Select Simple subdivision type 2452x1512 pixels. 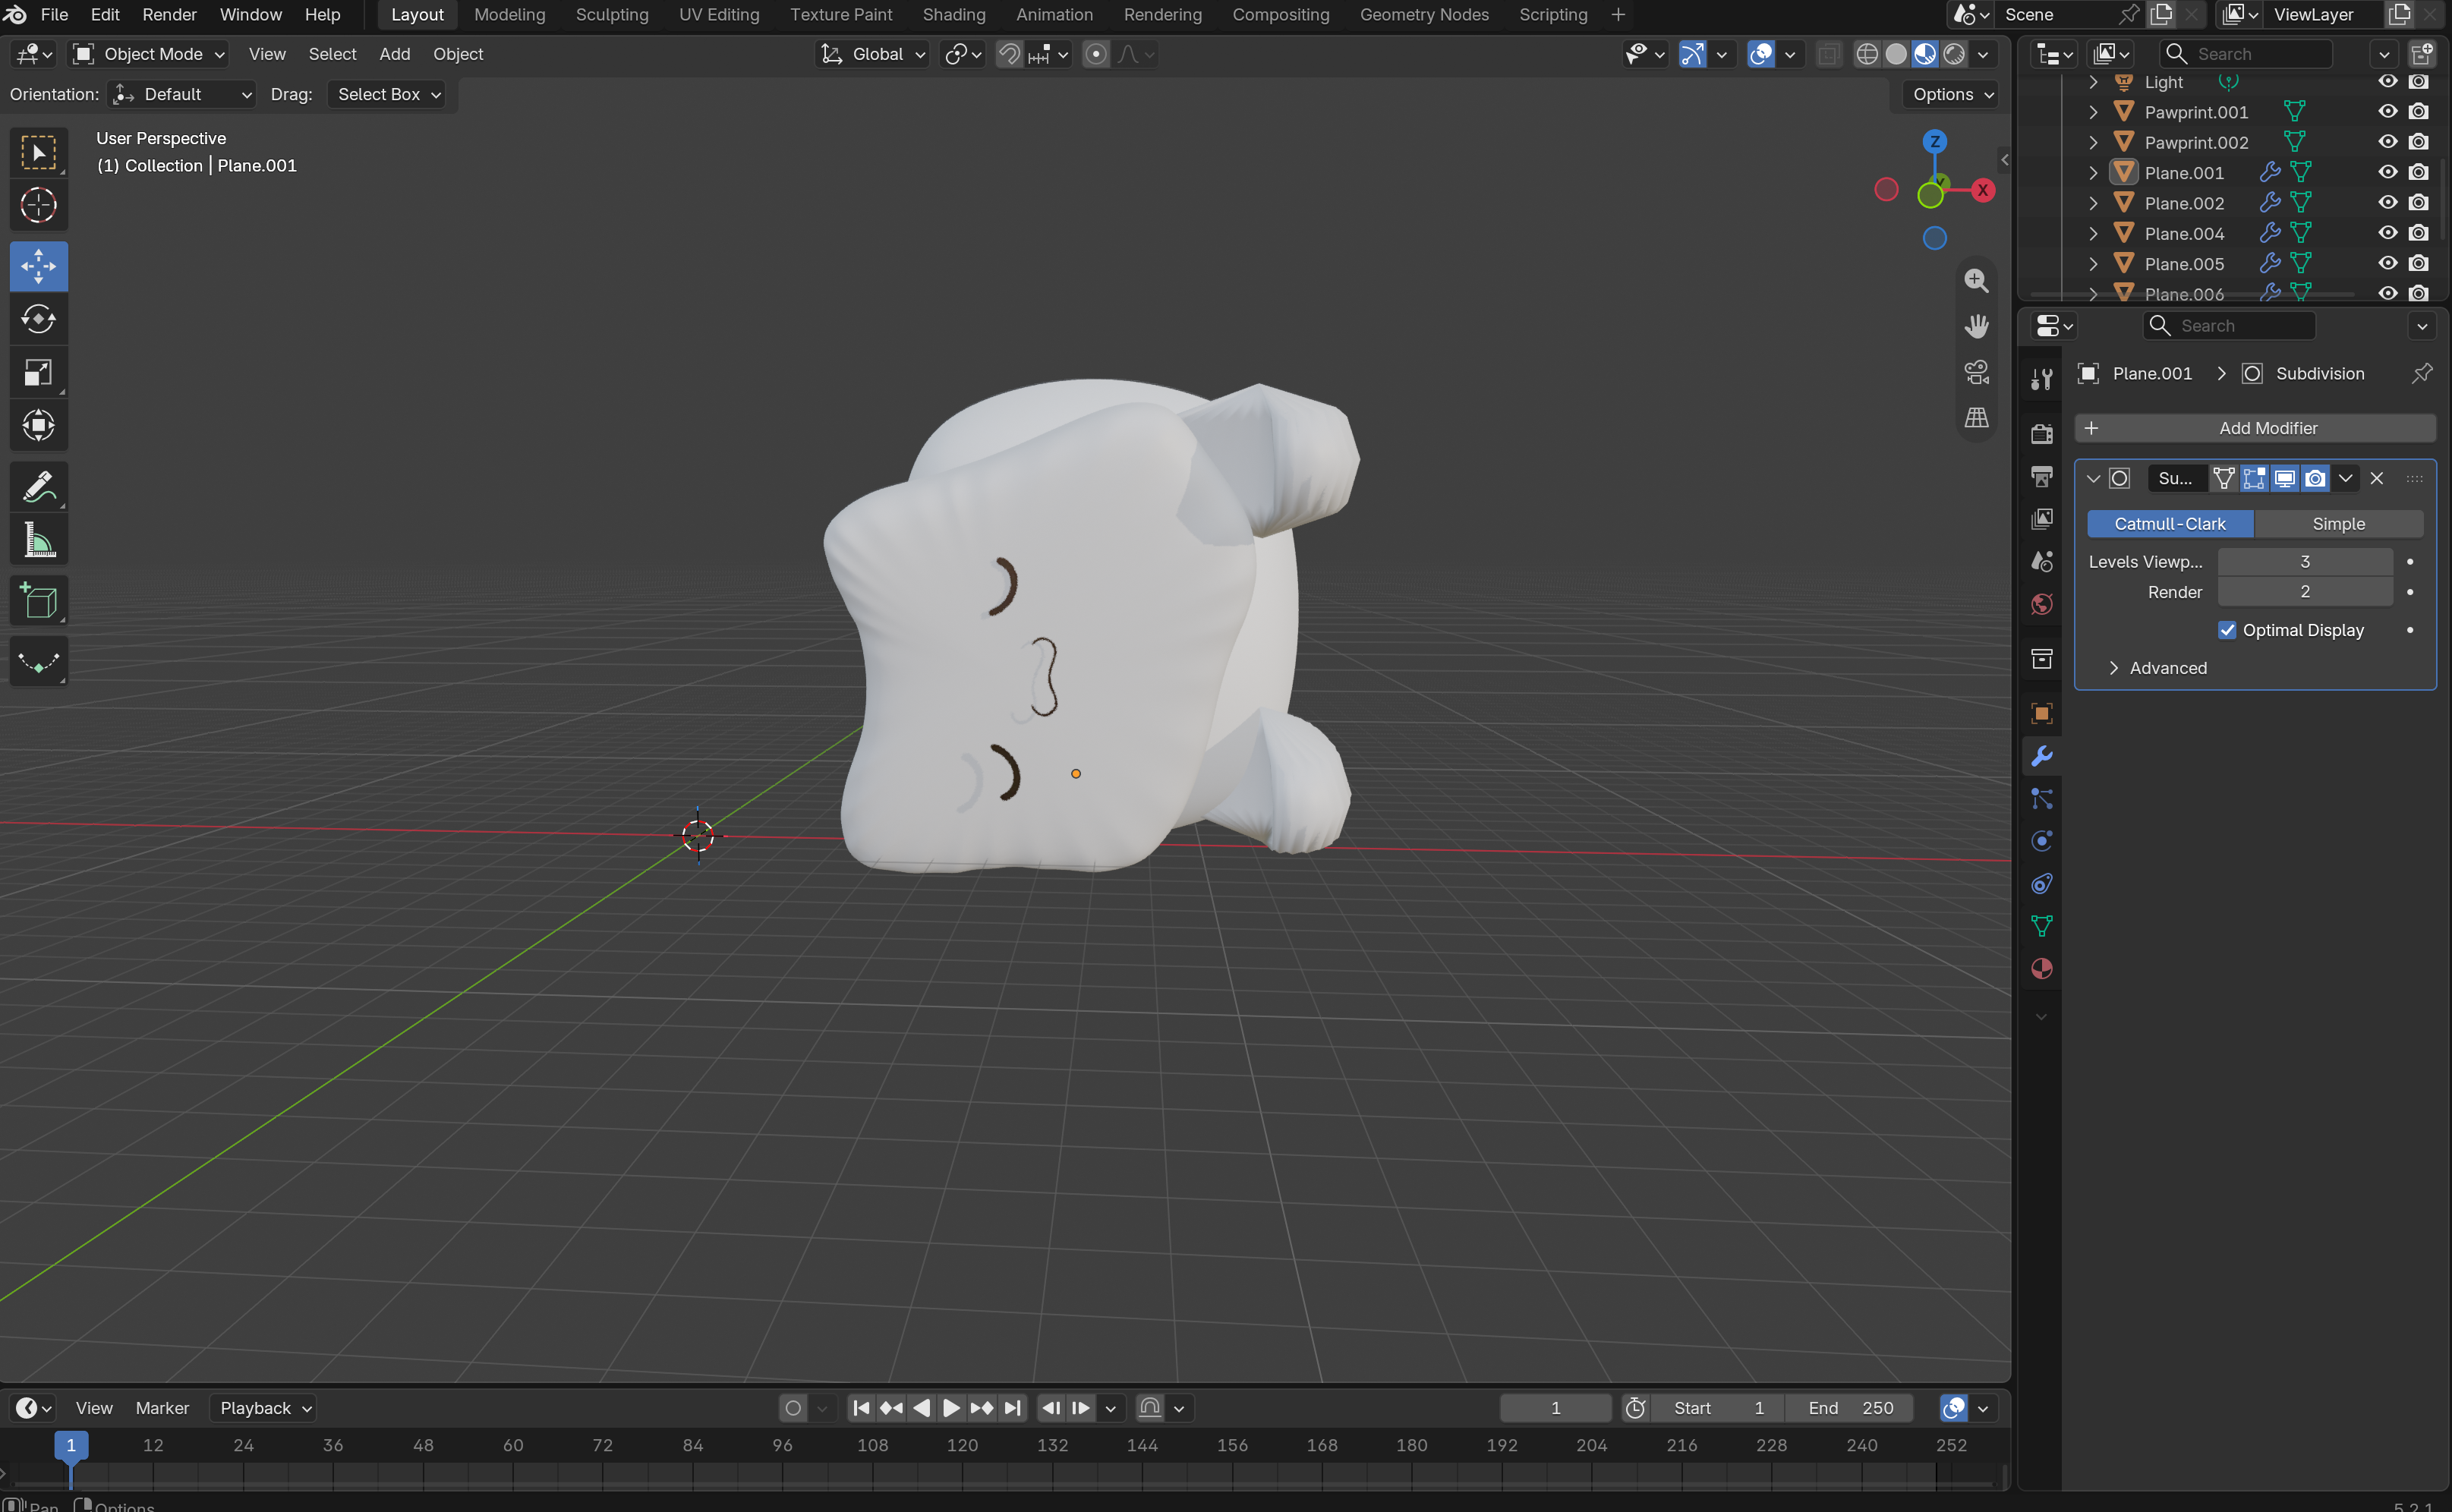2338,524
